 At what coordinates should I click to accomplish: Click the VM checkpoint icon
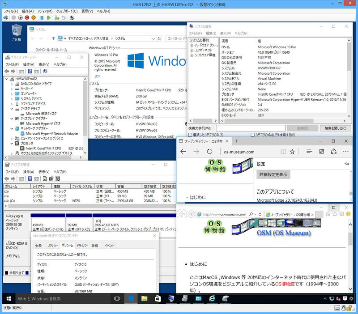point(57,17)
